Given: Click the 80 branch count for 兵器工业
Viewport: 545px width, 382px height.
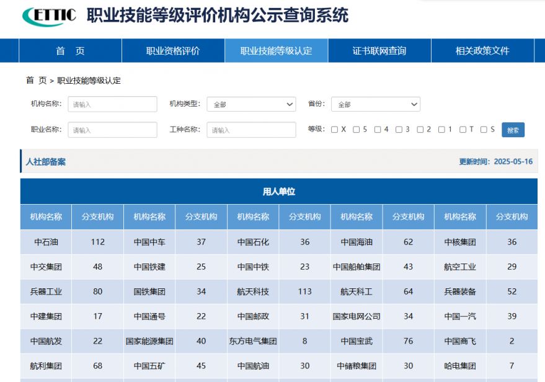Looking at the screenshot, I should [x=98, y=291].
